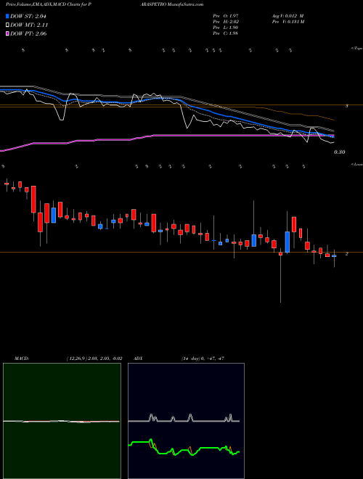Click the last blue candlestick at the right end
Image resolution: width=363 pixels, height=479 pixels.
pos(334,256)
